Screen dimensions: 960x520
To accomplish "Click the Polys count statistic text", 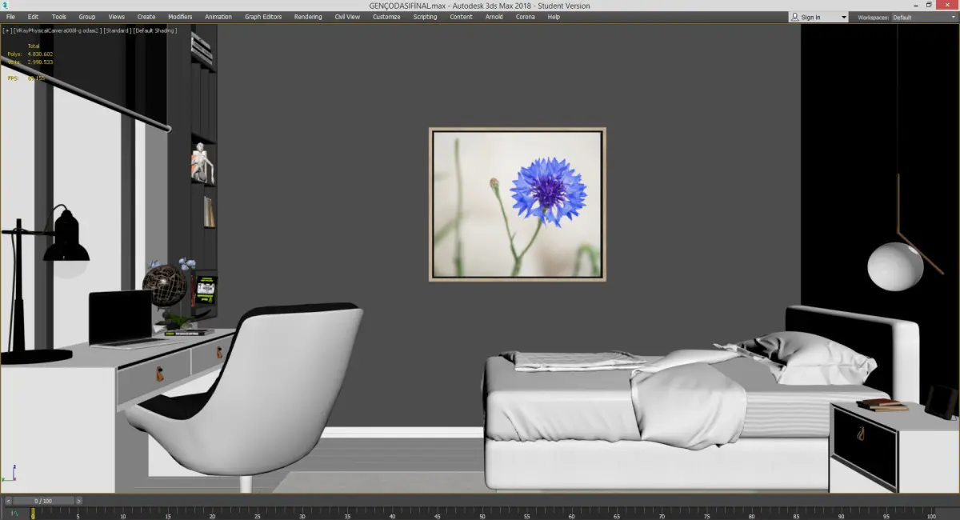I will click(x=30, y=54).
